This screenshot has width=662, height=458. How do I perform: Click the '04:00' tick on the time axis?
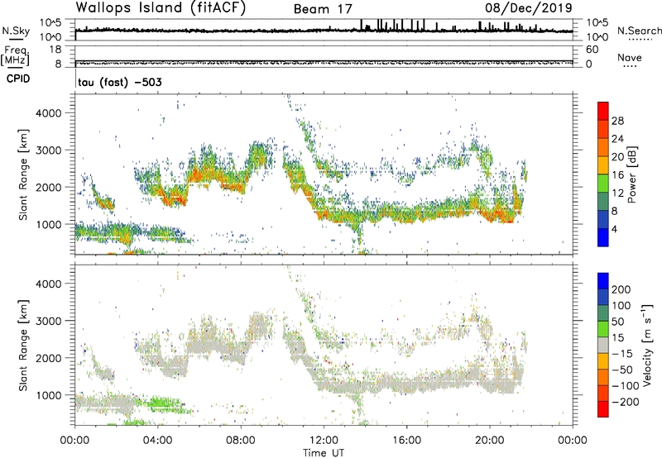(158, 441)
